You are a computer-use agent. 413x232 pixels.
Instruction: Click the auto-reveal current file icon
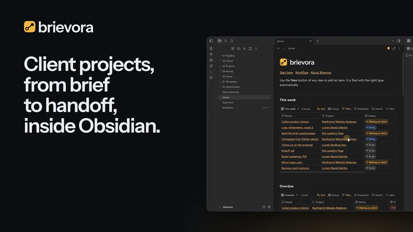[x=250, y=49]
